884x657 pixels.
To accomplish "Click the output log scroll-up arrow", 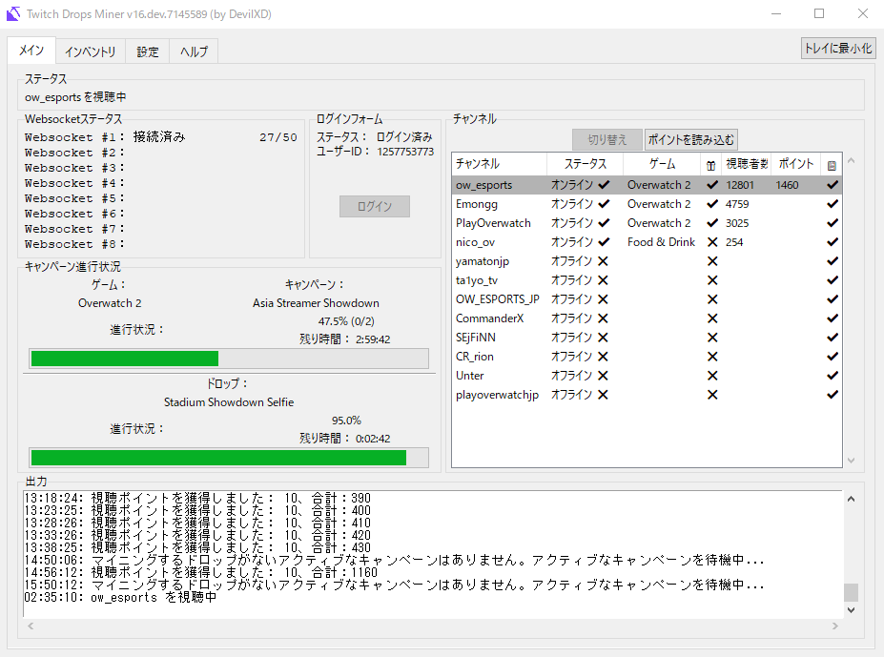I will (851, 499).
